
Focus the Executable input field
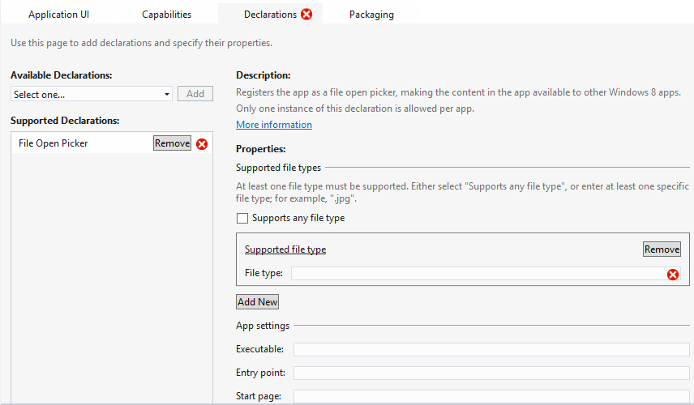pyautogui.click(x=491, y=350)
